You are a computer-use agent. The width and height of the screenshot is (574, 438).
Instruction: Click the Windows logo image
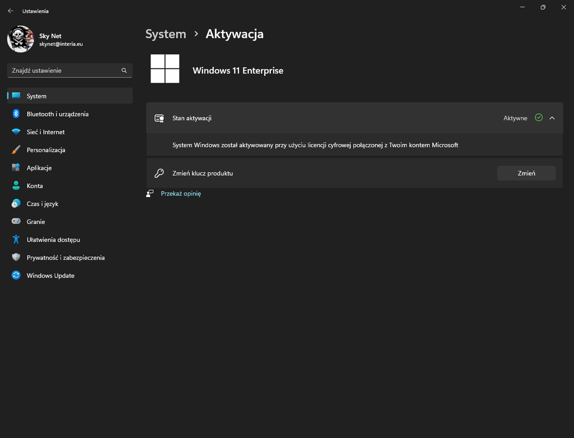click(x=165, y=69)
